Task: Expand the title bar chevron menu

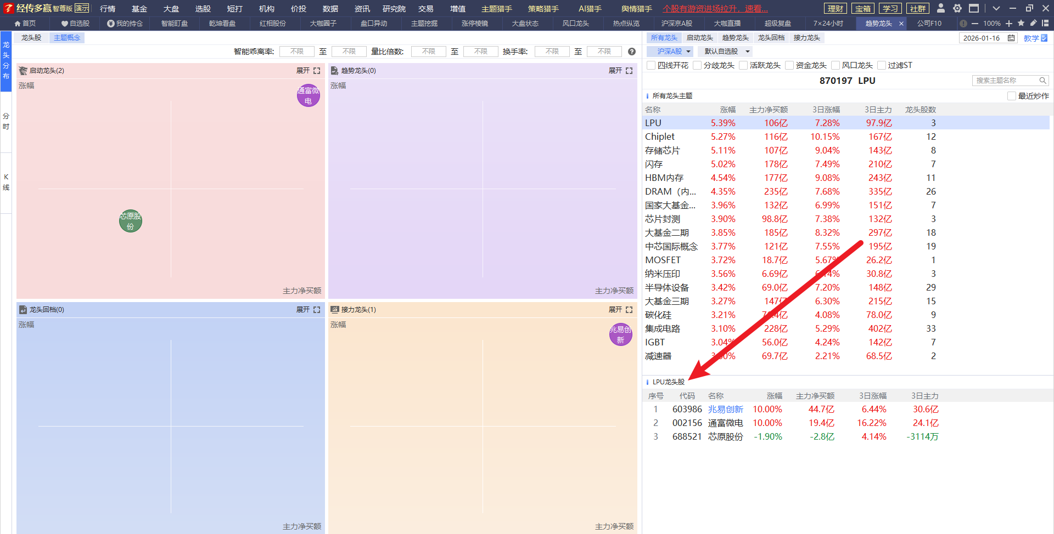Action: pyautogui.click(x=996, y=8)
